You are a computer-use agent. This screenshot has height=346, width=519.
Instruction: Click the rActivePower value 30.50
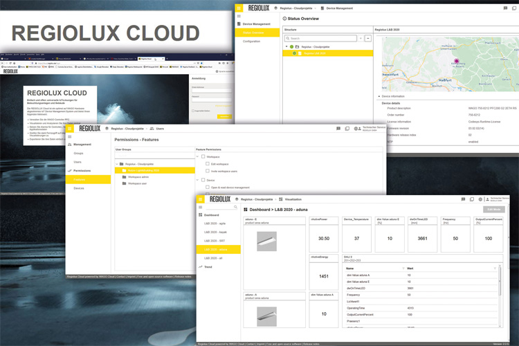(324, 238)
